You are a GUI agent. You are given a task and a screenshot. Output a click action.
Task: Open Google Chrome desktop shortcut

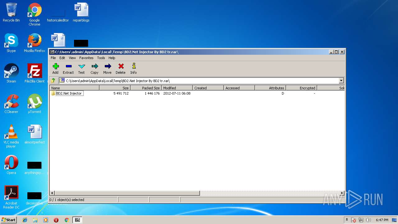click(35, 14)
